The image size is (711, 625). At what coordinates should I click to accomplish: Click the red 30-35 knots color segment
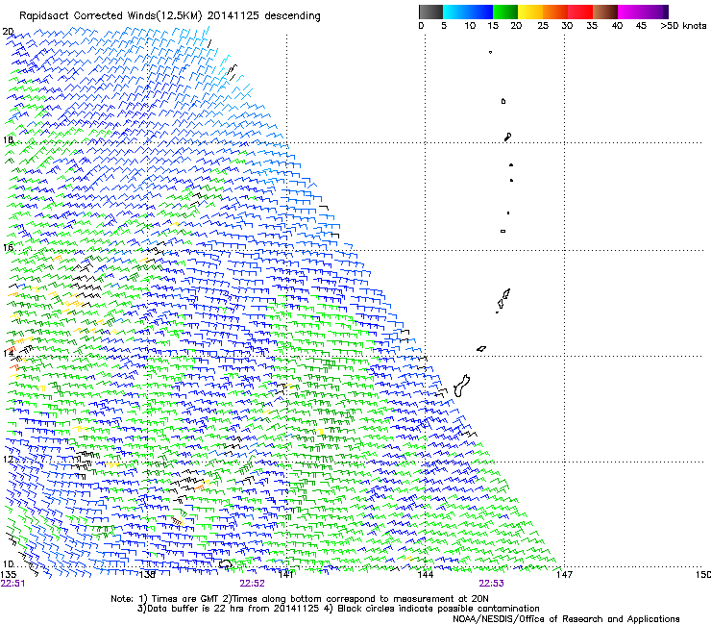580,12
